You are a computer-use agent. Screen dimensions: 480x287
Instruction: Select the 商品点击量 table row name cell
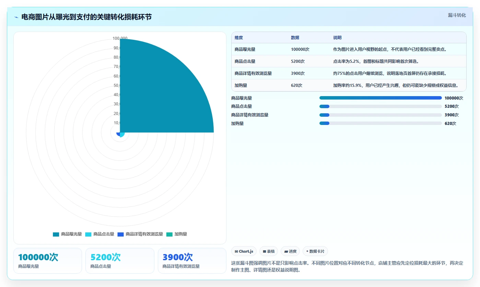click(245, 61)
